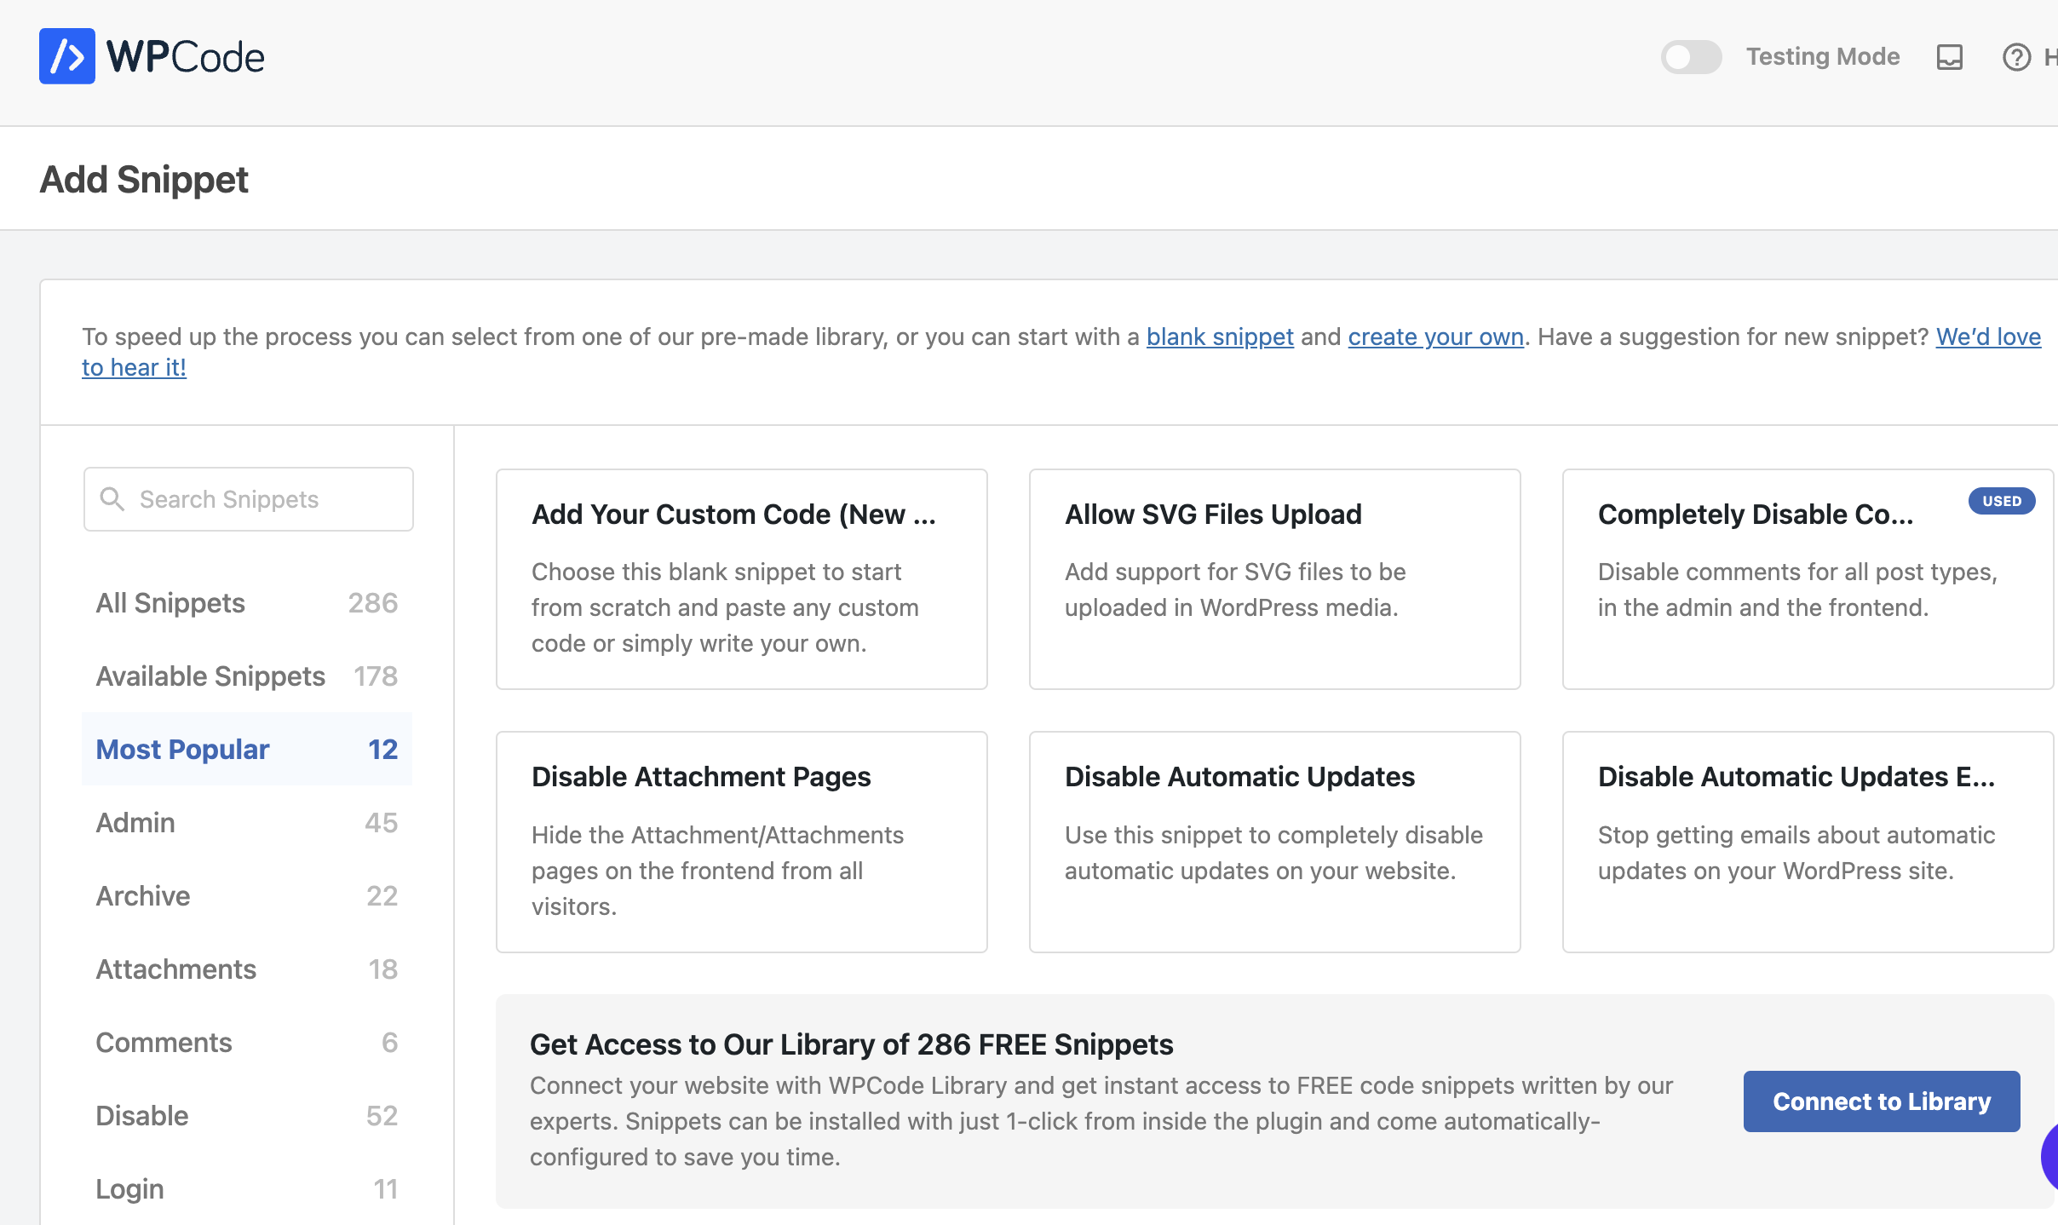The image size is (2058, 1225).
Task: Click the WPCode logo icon
Action: (x=67, y=56)
